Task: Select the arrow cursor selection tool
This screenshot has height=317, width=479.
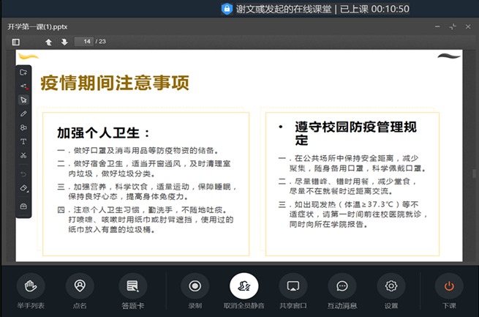Action: pos(23,100)
